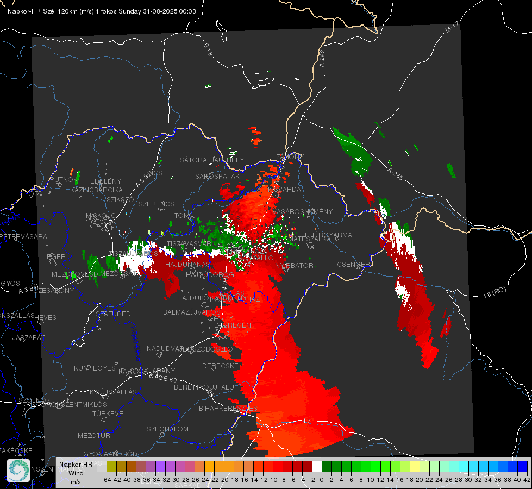
Task: Click the swirl logo icon beside the legend
Action: coord(18,471)
